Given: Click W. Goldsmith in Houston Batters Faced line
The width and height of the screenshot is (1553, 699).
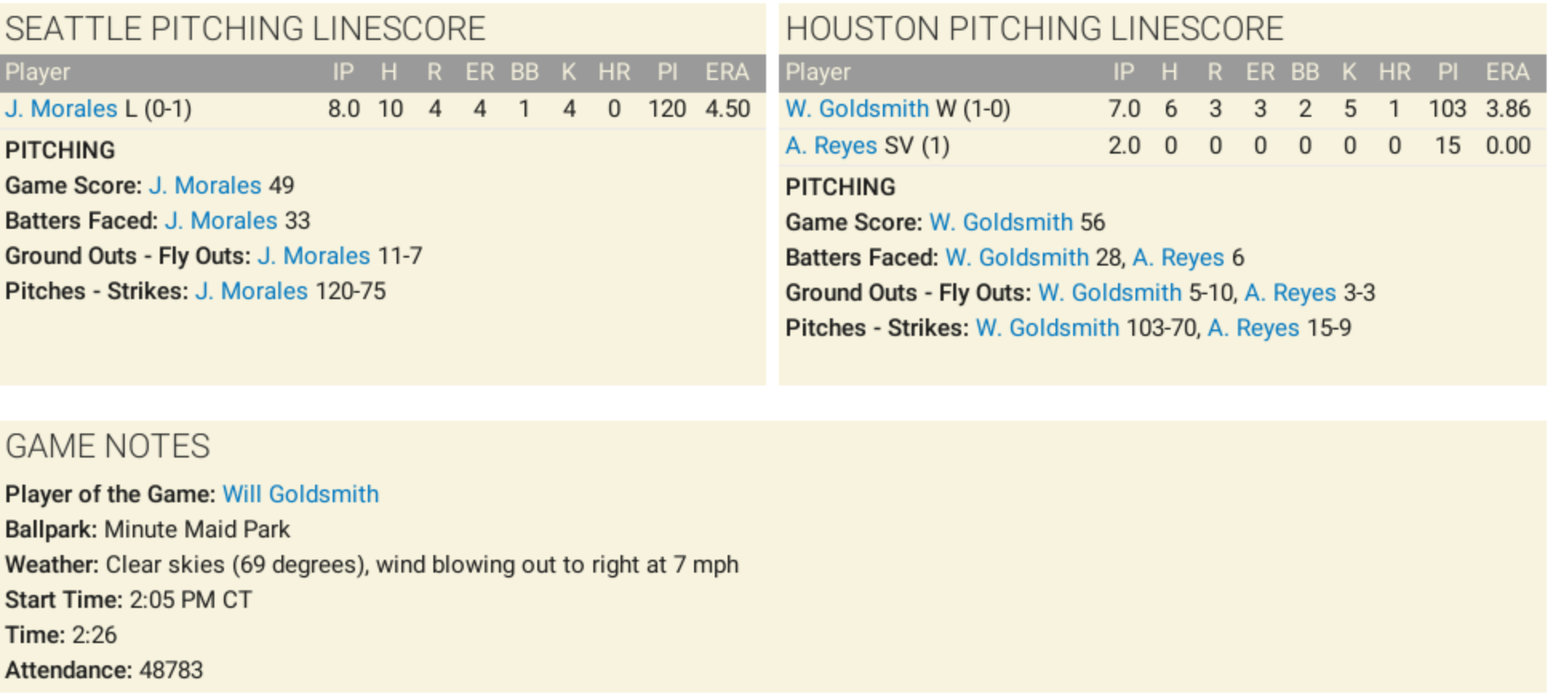Looking at the screenshot, I should pos(1016,258).
